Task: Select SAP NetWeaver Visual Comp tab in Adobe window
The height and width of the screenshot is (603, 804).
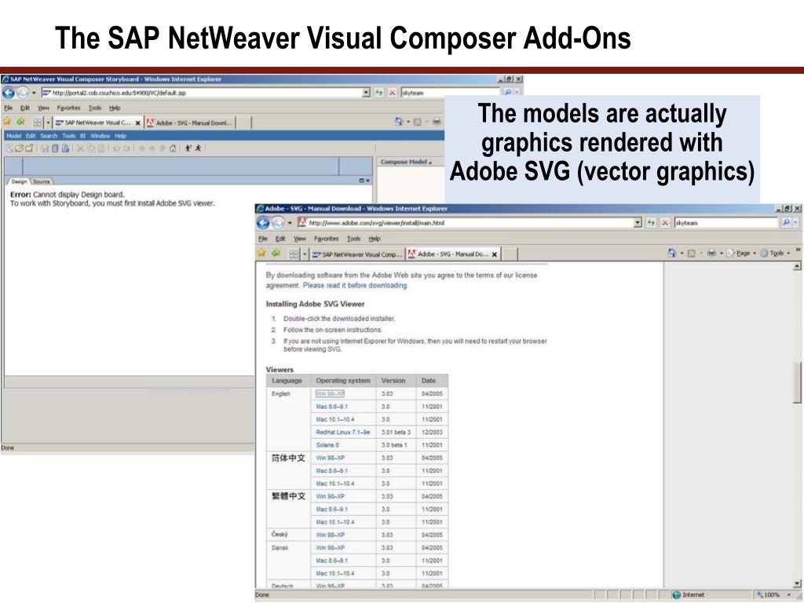Action: (357, 254)
